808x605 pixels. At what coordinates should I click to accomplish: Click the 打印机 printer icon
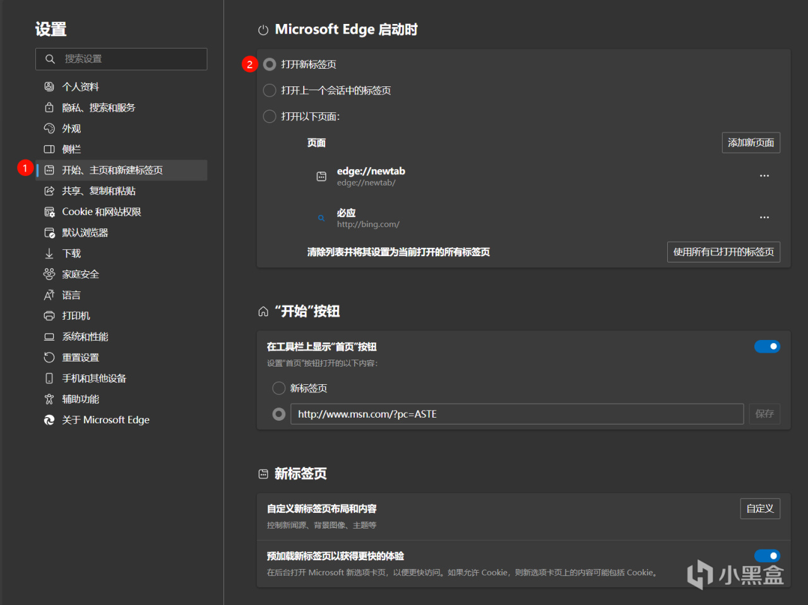[x=49, y=315]
